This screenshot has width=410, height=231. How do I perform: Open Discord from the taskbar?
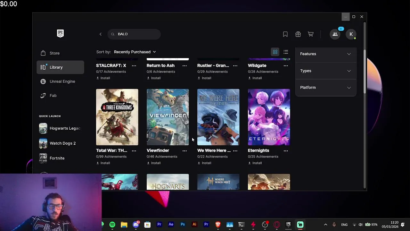point(136,225)
